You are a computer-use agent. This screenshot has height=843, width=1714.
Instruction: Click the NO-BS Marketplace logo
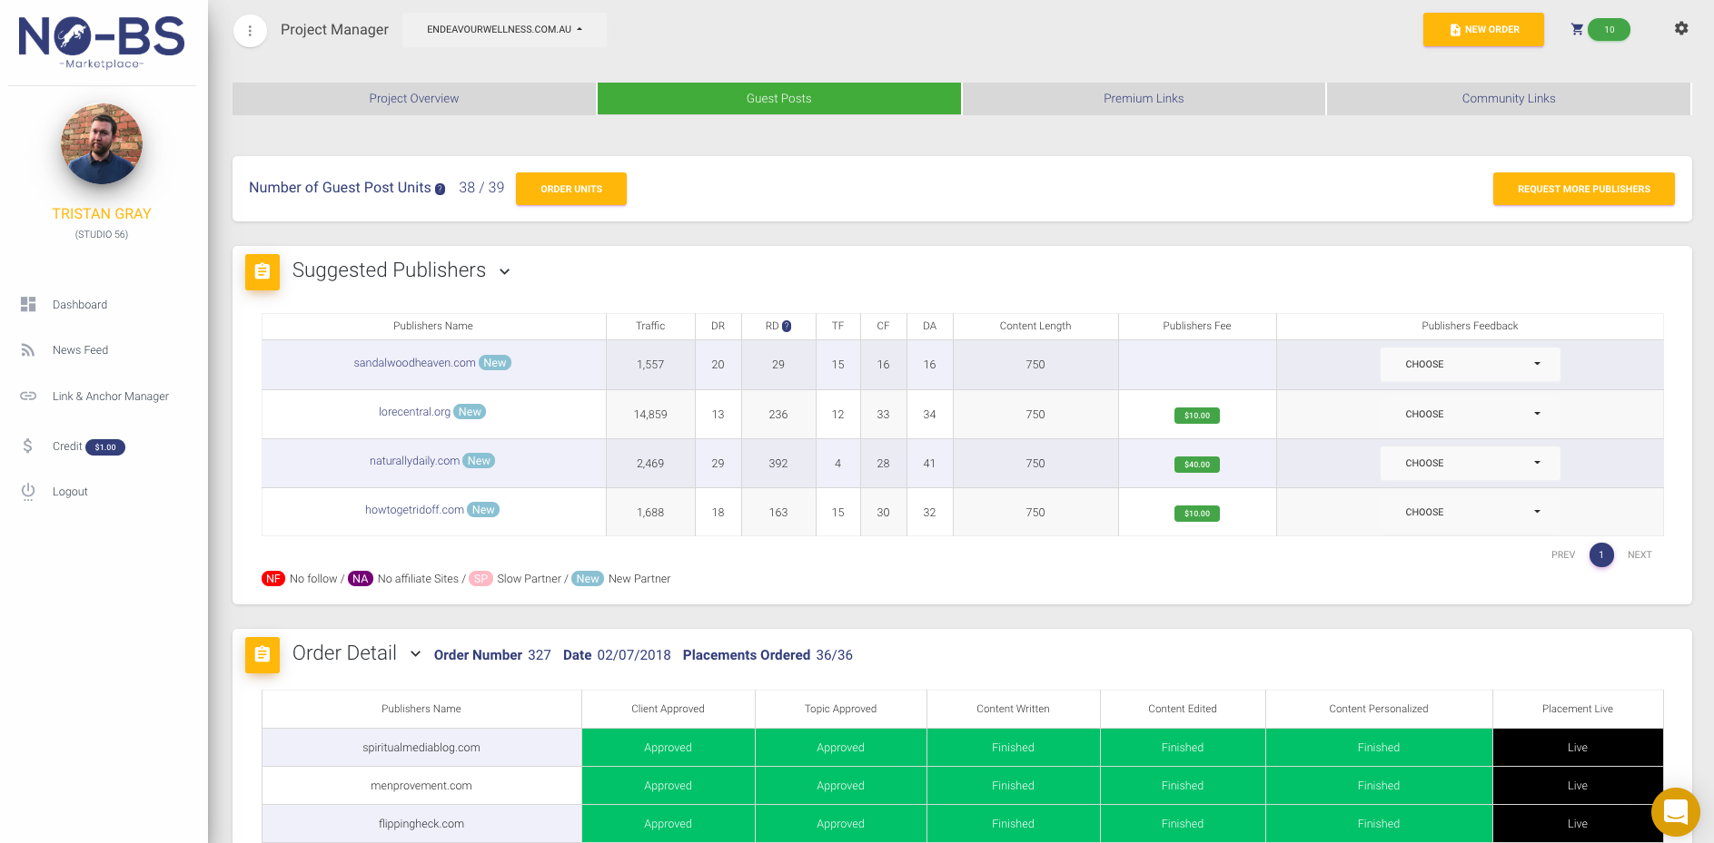(102, 42)
